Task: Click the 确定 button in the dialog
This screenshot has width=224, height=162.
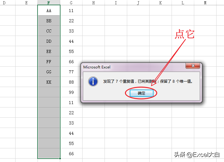Action: point(141,93)
